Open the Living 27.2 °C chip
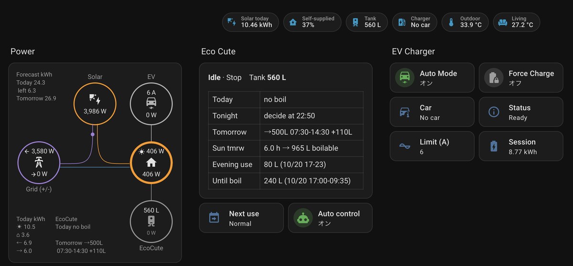The height and width of the screenshot is (266, 573). point(516,22)
